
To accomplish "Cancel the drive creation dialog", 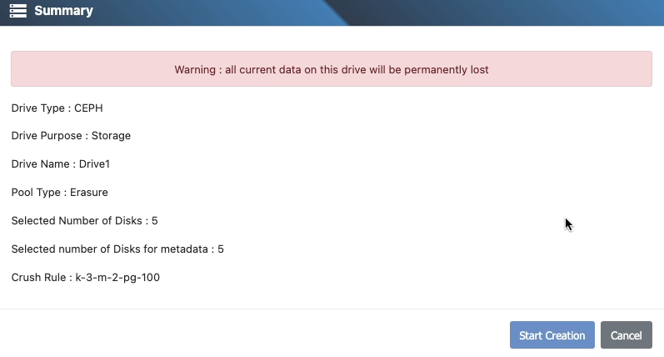I will tap(626, 335).
